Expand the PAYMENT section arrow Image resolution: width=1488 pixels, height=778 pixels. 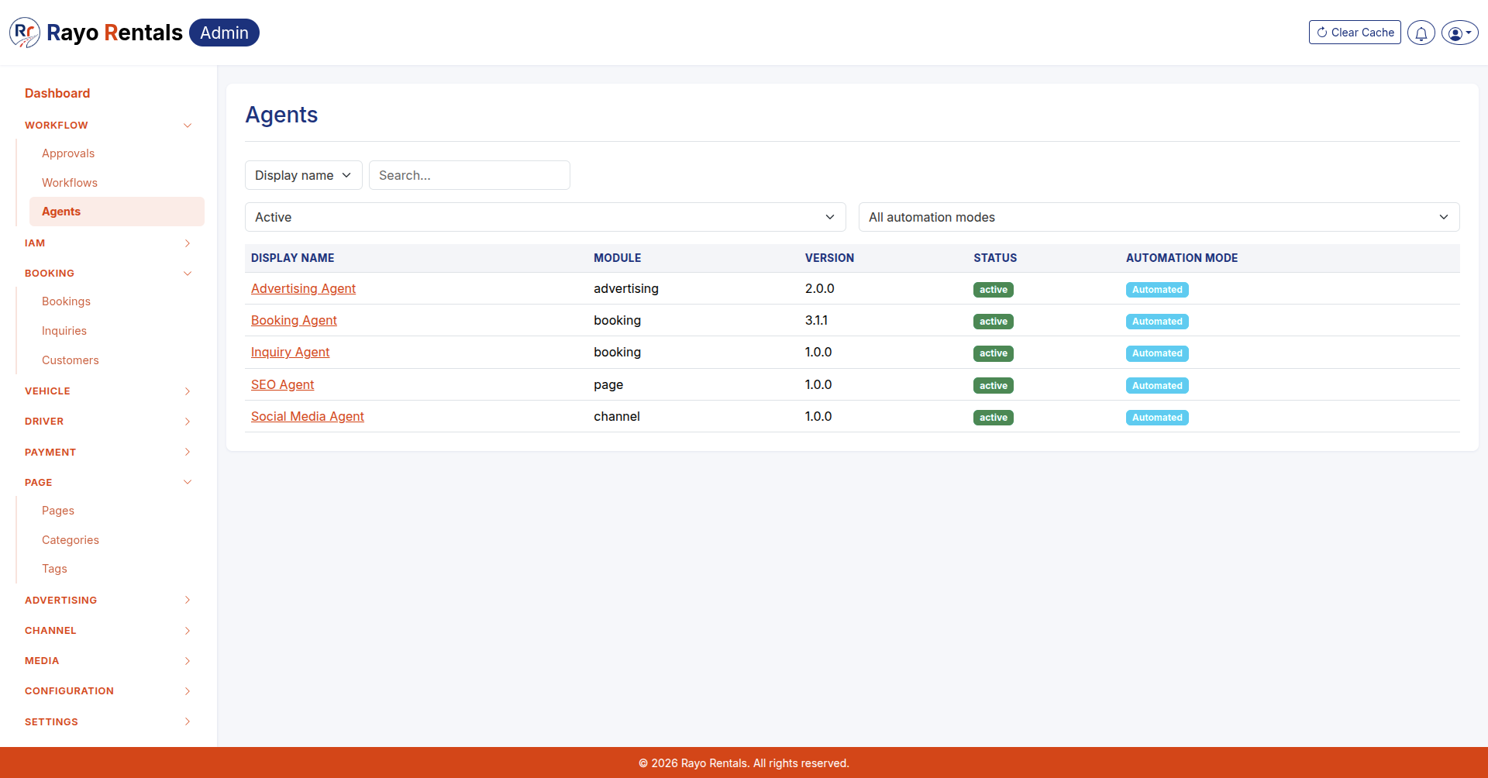pos(187,452)
